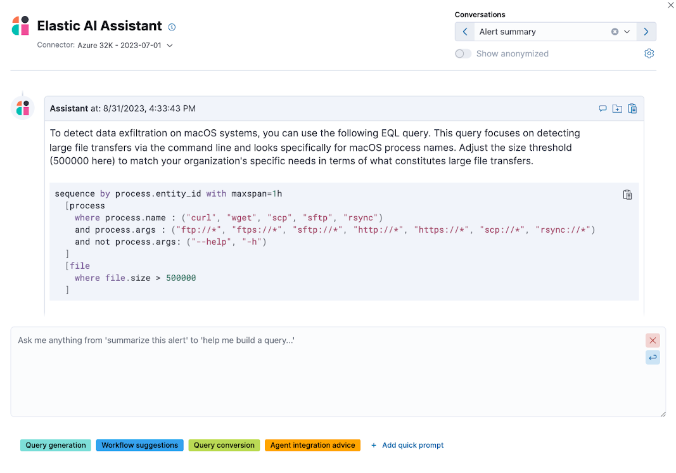
Task: Go to next conversation arrow
Action: coord(646,32)
